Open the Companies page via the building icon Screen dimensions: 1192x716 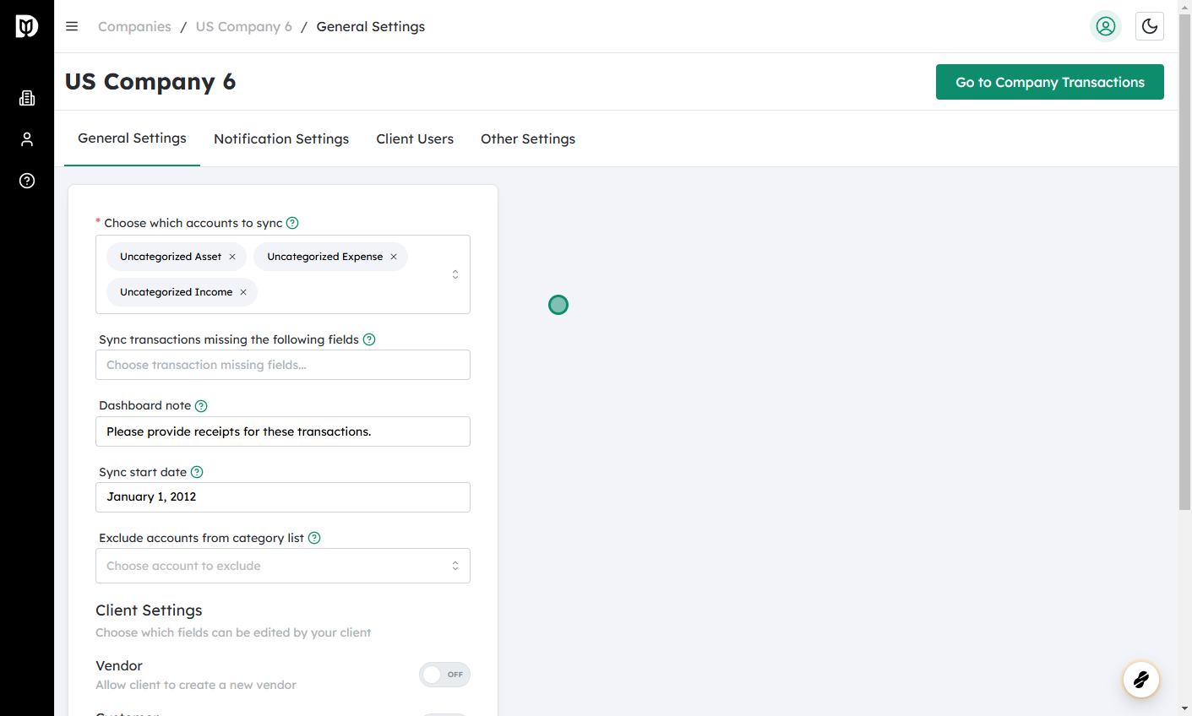click(x=26, y=98)
